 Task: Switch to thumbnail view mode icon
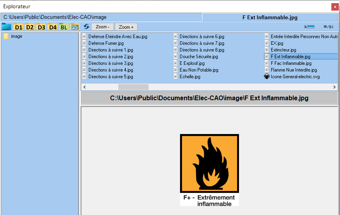(x=309, y=27)
